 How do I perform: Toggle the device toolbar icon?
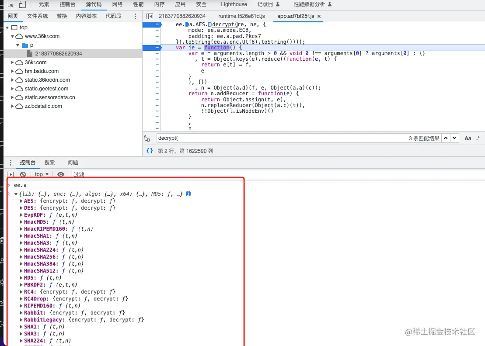22,4
